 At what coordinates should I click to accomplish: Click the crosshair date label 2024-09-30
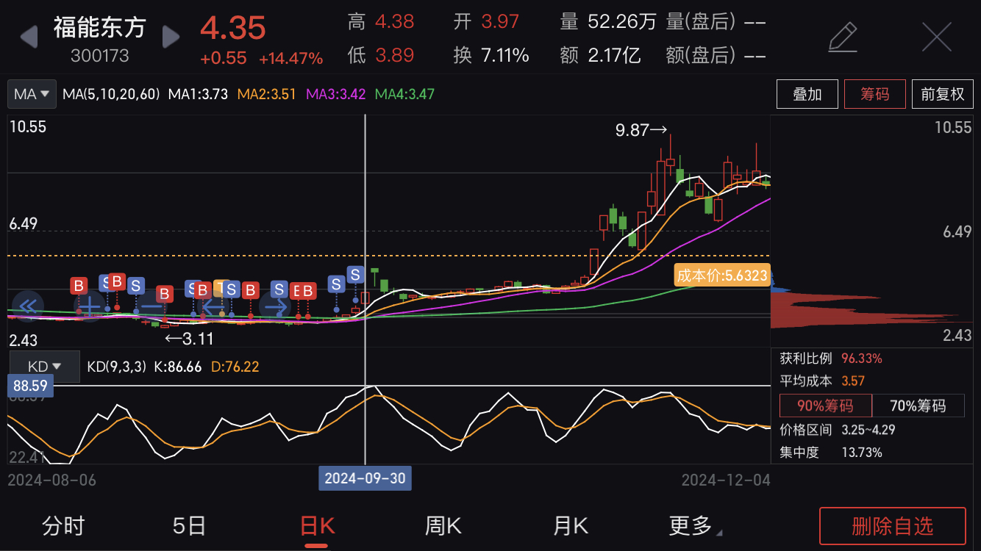click(x=365, y=478)
